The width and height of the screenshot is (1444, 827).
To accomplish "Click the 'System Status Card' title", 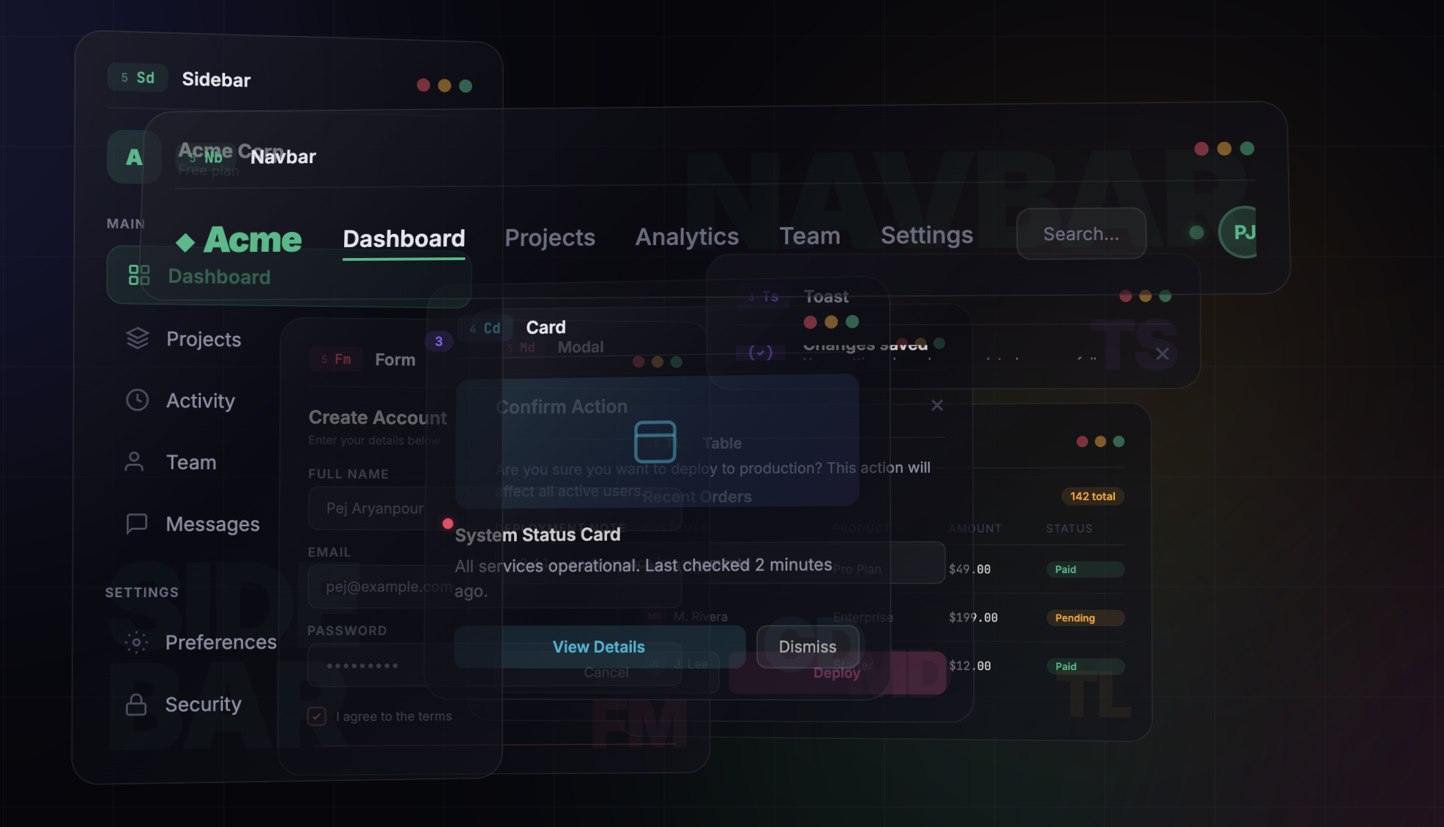I will point(538,535).
